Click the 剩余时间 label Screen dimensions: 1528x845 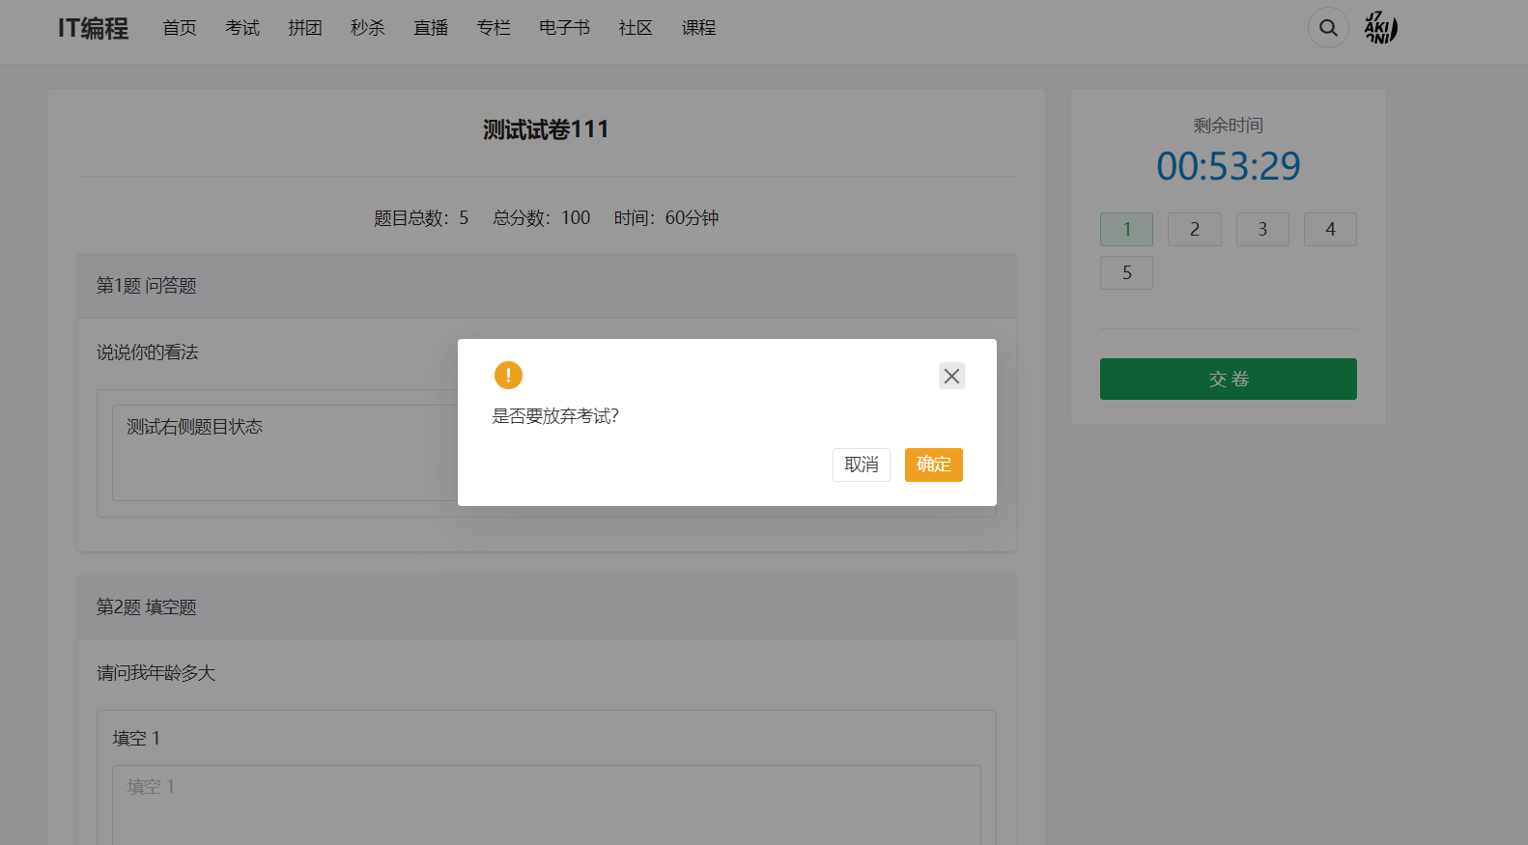coord(1229,126)
